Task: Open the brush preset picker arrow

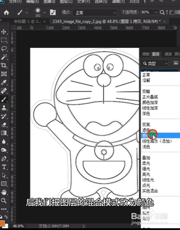Action: pos(44,13)
